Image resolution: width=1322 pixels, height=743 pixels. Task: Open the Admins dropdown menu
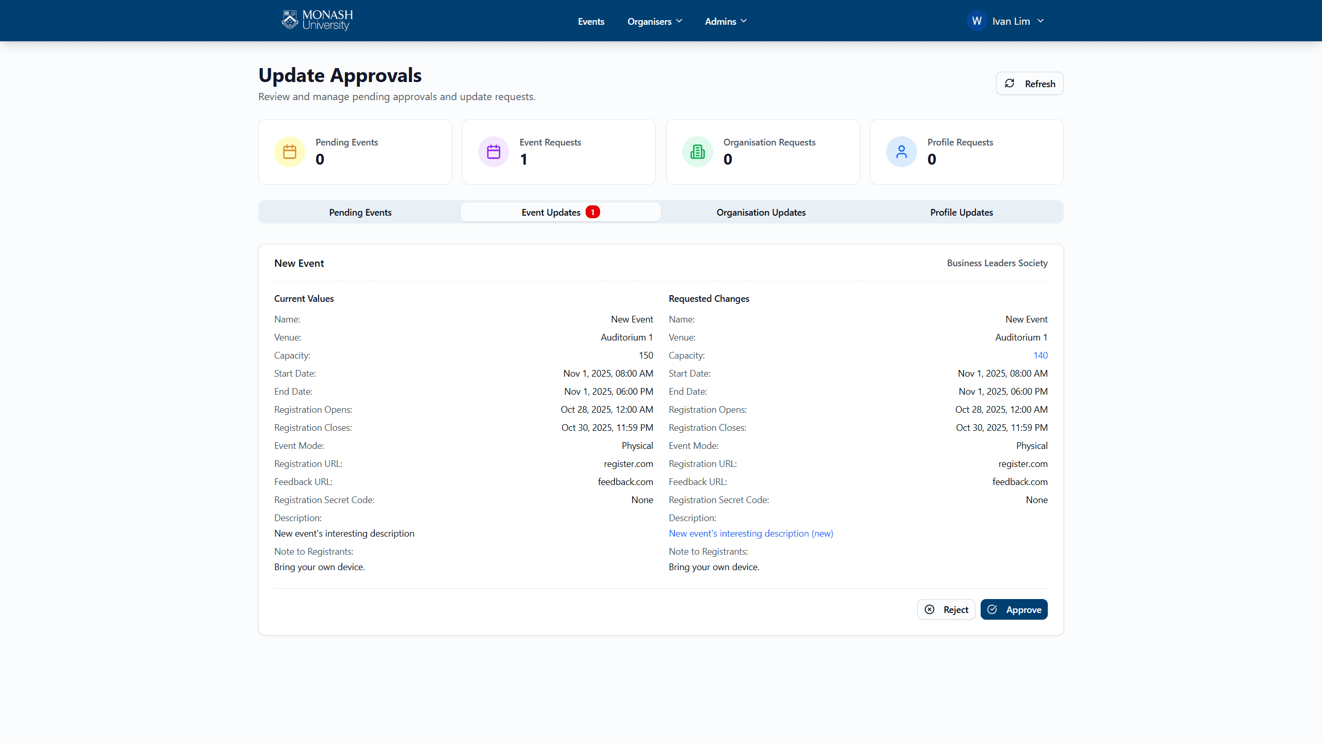(726, 21)
